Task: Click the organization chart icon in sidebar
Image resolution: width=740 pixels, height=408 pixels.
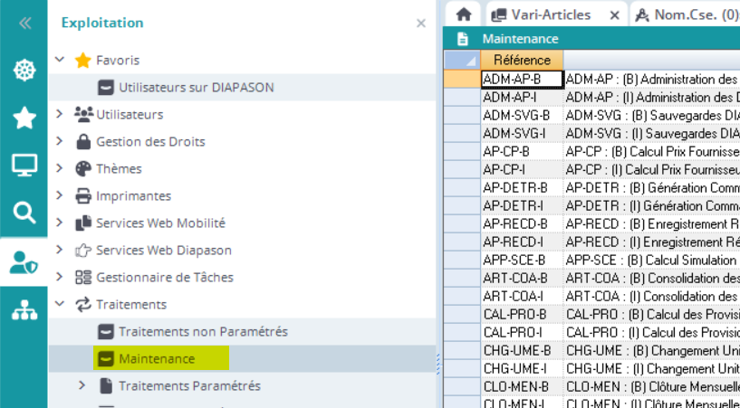Action: [24, 311]
